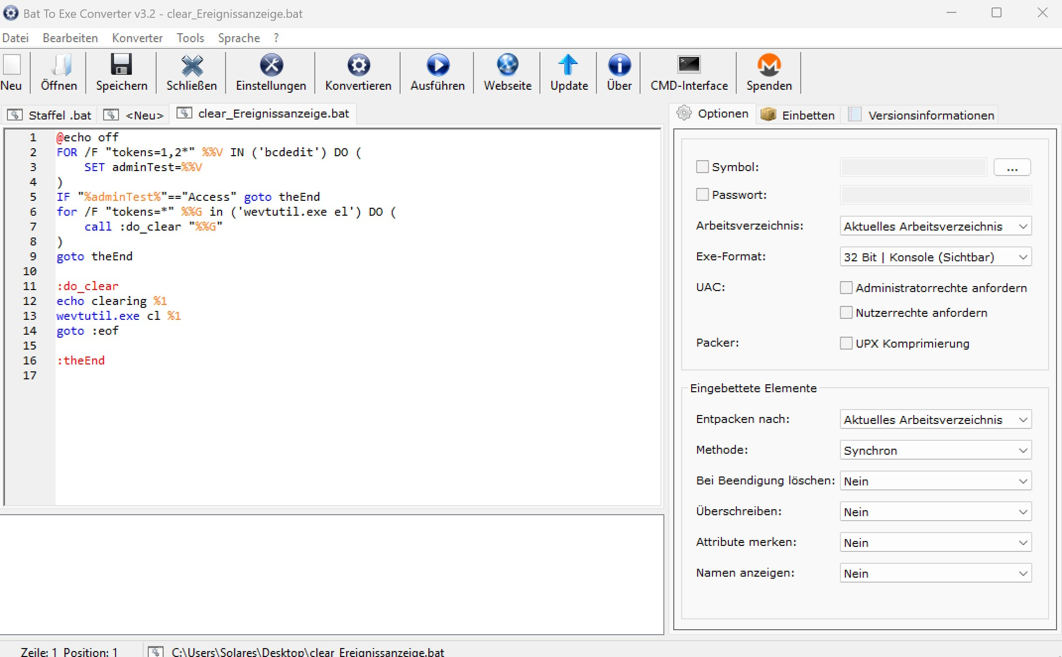Launch the CMD-Interface console icon
This screenshot has height=657, width=1062.
pos(689,65)
